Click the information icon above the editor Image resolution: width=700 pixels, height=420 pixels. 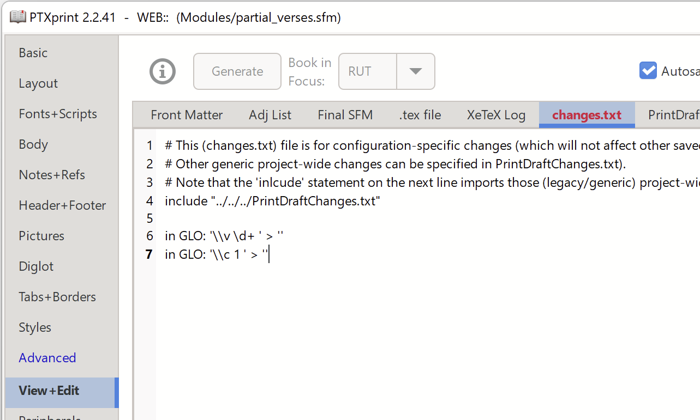[162, 71]
